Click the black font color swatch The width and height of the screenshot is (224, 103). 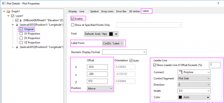[x=111, y=34]
